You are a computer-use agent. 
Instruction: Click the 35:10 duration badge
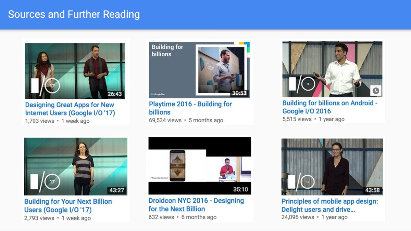point(241,190)
